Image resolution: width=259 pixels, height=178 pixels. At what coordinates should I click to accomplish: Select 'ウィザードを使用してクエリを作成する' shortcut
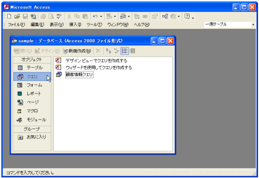99,68
